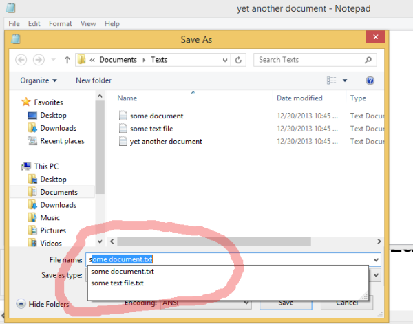
Task: Open the Organize menu
Action: click(x=39, y=80)
